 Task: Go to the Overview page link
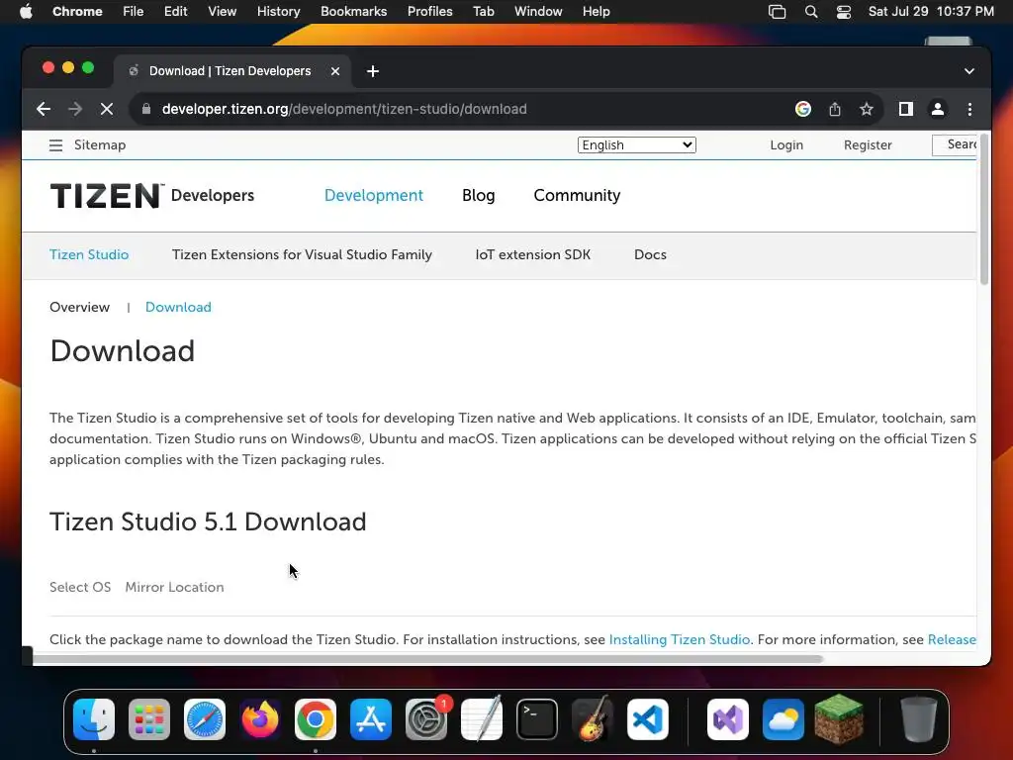click(x=79, y=307)
